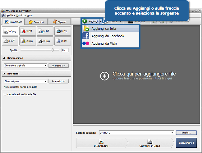Image resolution: width=202 pixels, height=153 pixels.
Task: Click the Flickr dots icon
Action: click(86, 43)
